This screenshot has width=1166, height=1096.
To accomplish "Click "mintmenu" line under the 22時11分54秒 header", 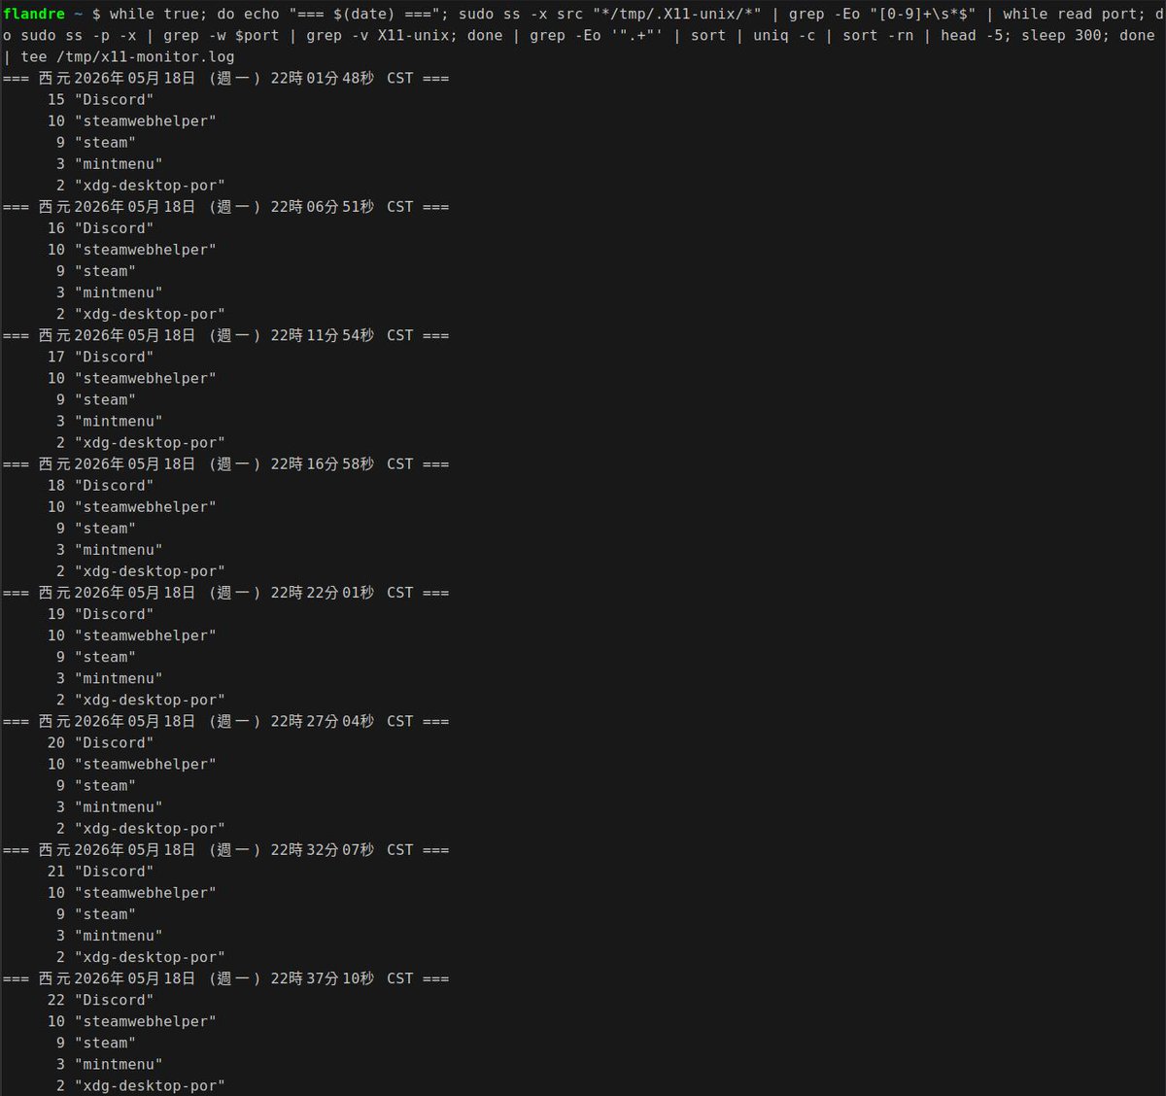I will tap(109, 421).
